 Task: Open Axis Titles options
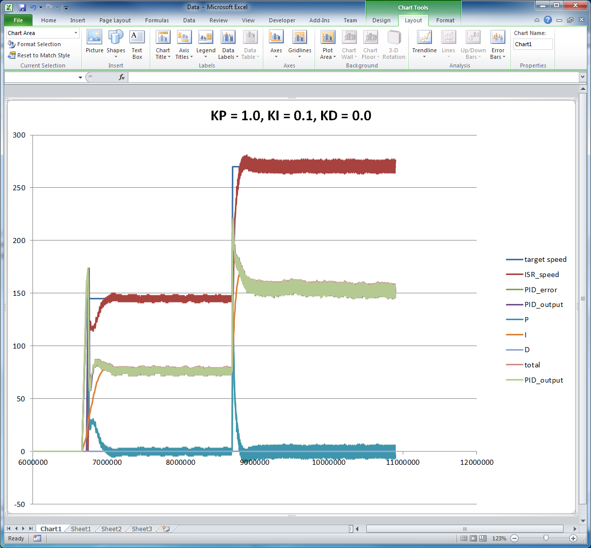pyautogui.click(x=184, y=45)
